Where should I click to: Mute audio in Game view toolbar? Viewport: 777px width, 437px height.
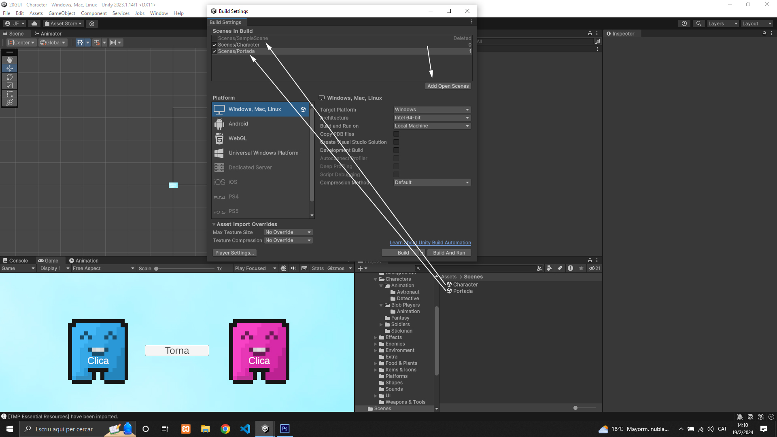[x=294, y=268]
